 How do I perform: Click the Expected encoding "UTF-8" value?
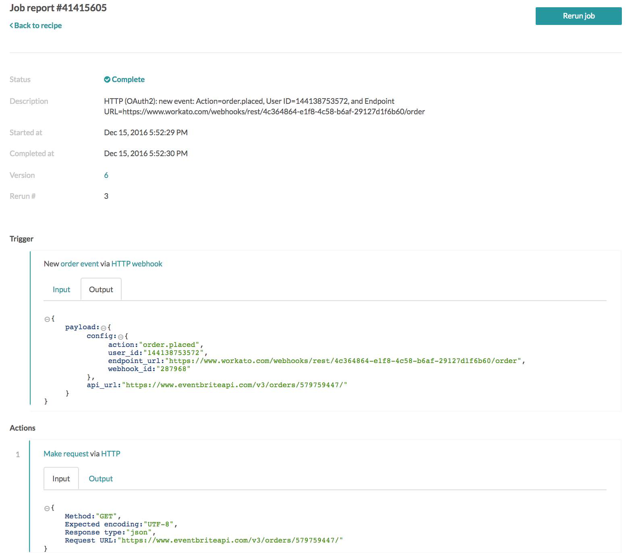tap(158, 524)
